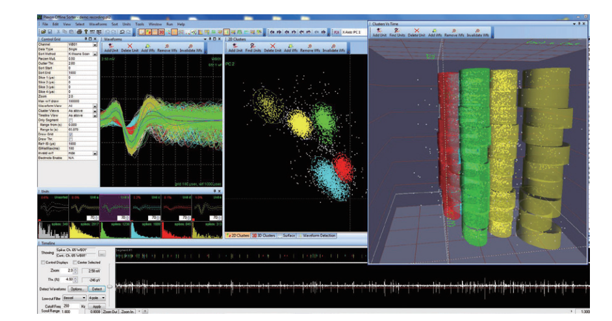Remove Wfs in Waveforms panel toolbar
The width and height of the screenshot is (612, 321).
tap(167, 48)
